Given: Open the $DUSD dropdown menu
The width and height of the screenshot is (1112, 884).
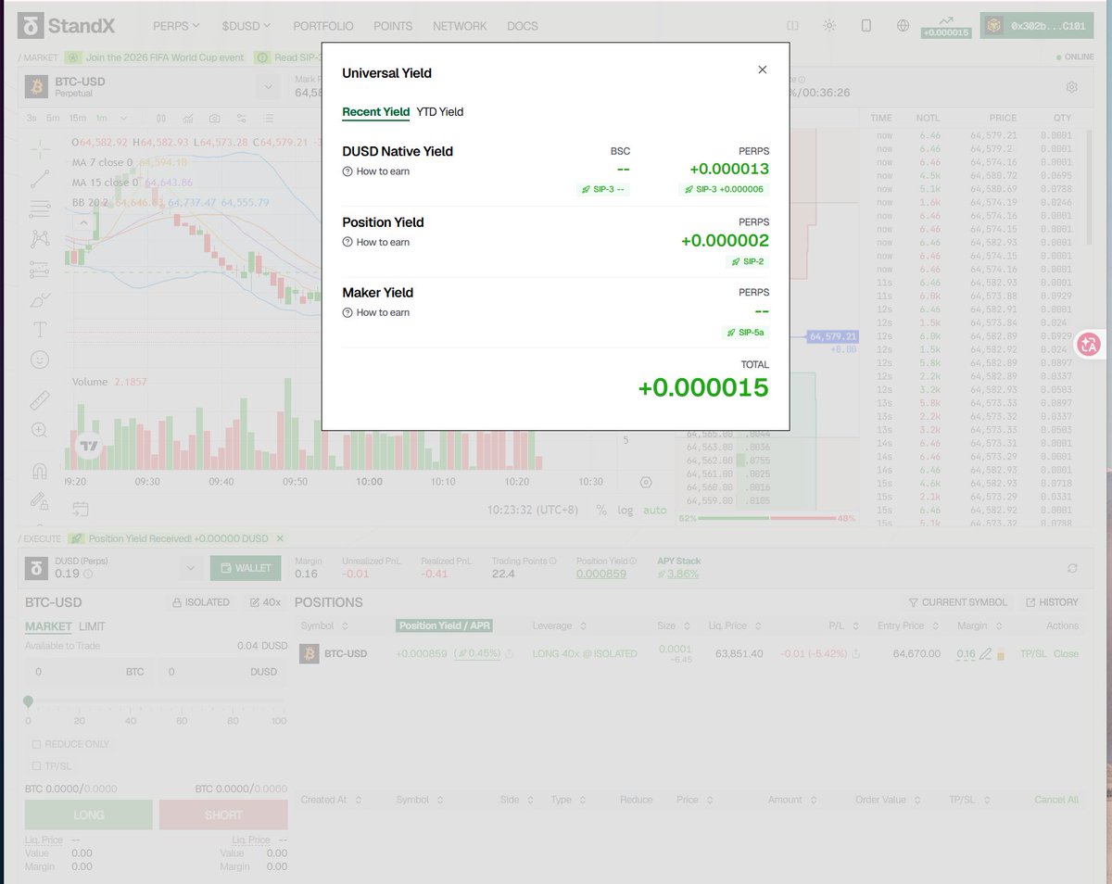Looking at the screenshot, I should point(246,26).
